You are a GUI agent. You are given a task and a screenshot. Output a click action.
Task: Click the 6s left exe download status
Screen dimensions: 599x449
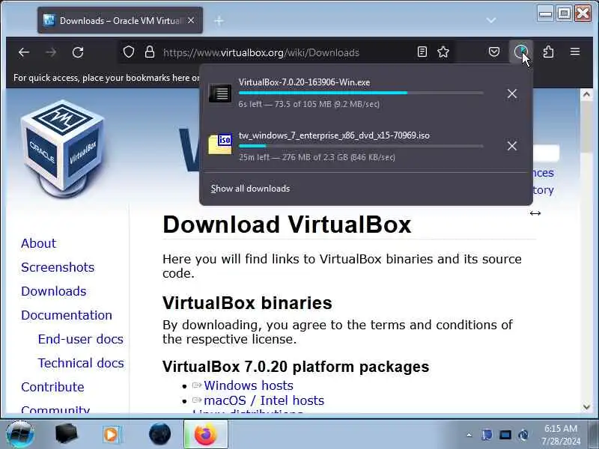309,104
